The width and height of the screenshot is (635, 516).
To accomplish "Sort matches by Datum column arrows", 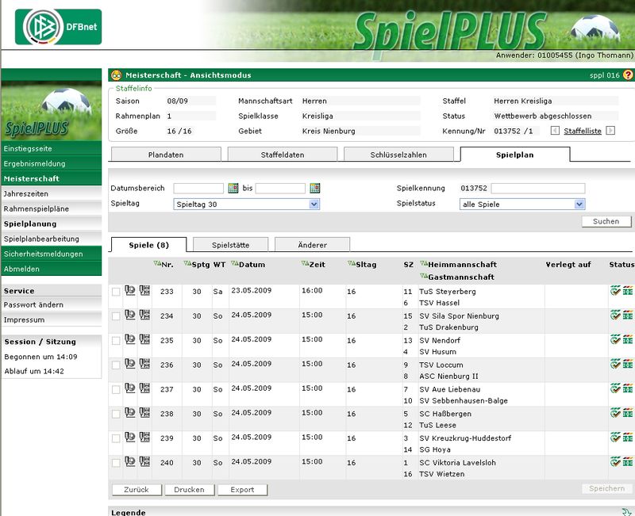I will click(235, 264).
